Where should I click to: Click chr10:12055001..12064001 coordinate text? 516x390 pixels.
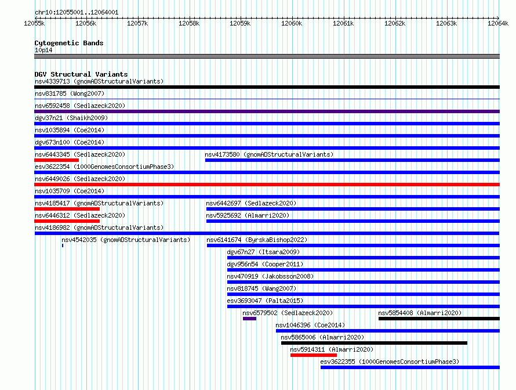pos(77,13)
